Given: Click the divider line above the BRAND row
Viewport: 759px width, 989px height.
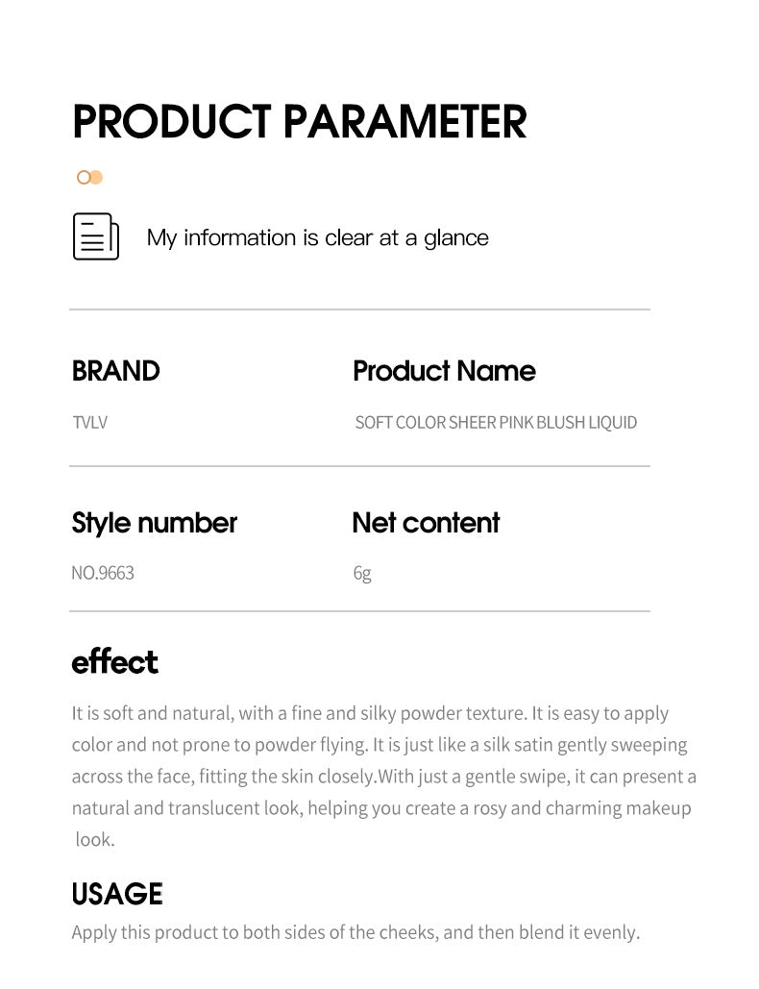Looking at the screenshot, I should coord(359,309).
